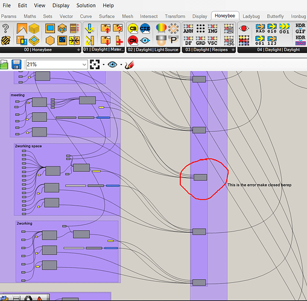The height and width of the screenshot is (301, 307).
Task: Click the blue eye light source icon
Action: click(x=145, y=40)
